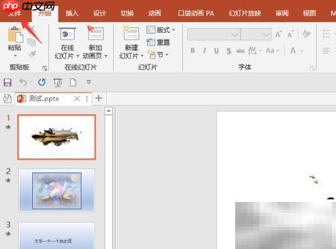
Task: Click the bullet list icon
Action: pos(327,34)
